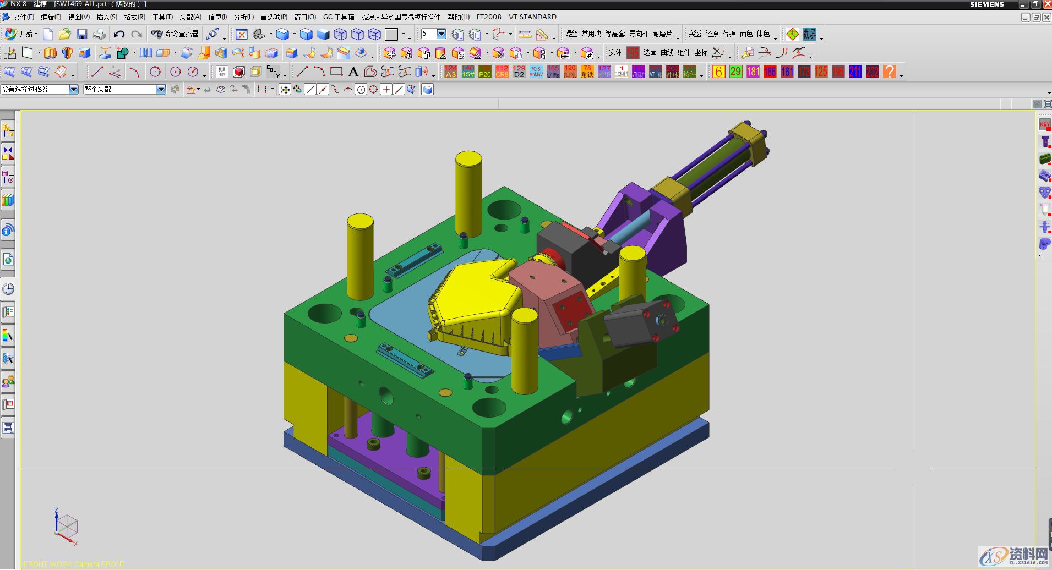Click the 截屏 (screenshot) button
The width and height of the screenshot is (1052, 570).
810,34
